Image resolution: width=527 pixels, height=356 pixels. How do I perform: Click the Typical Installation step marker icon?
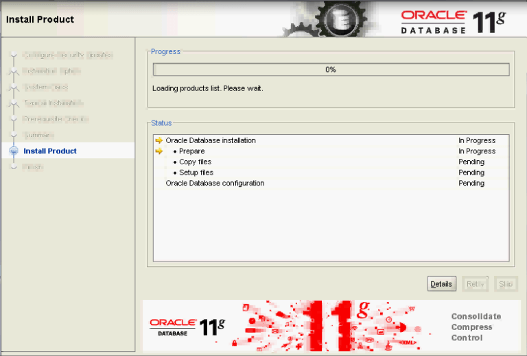point(14,103)
